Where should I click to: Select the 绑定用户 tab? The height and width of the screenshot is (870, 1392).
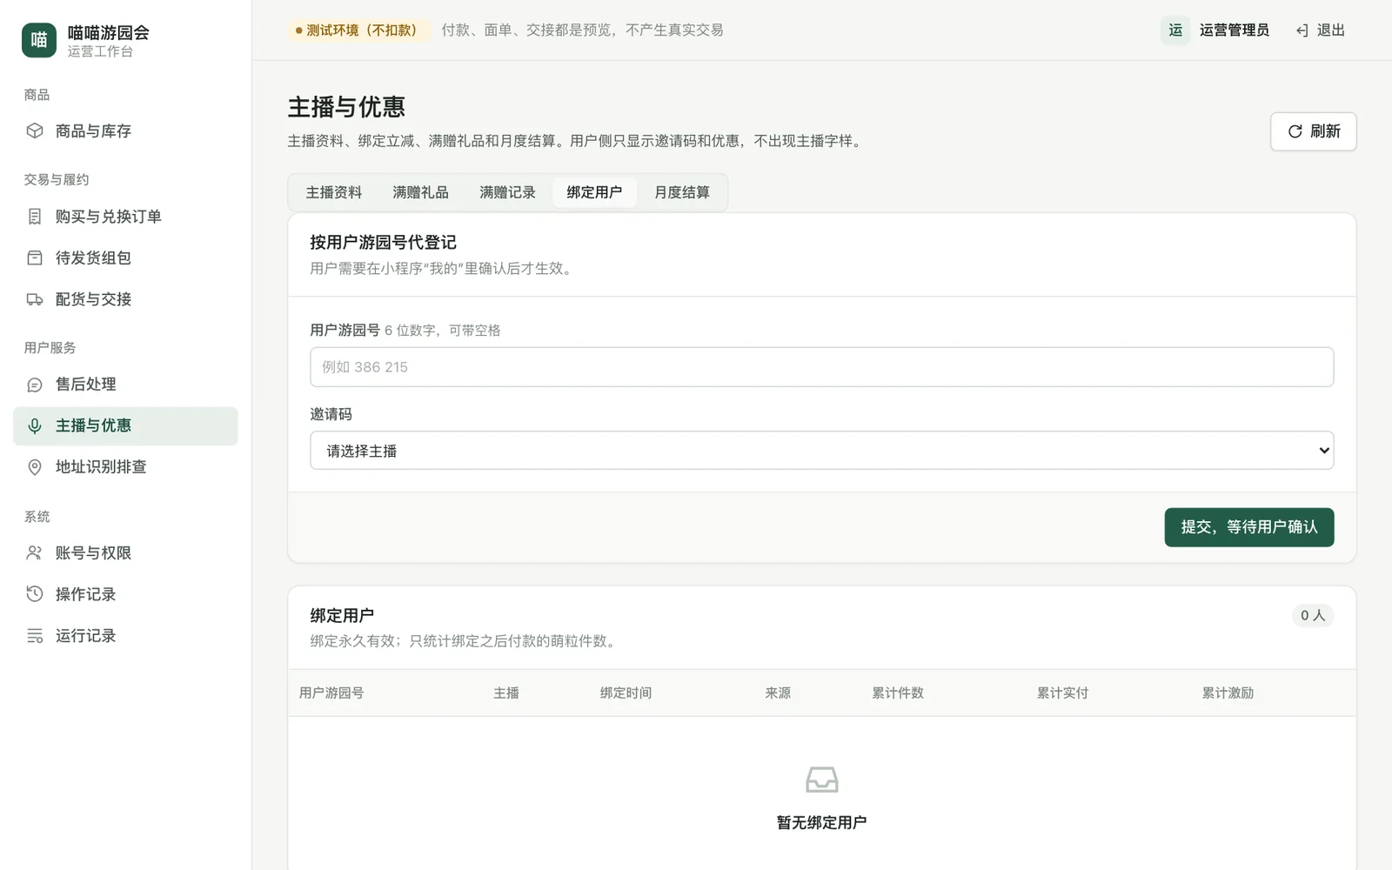tap(595, 192)
